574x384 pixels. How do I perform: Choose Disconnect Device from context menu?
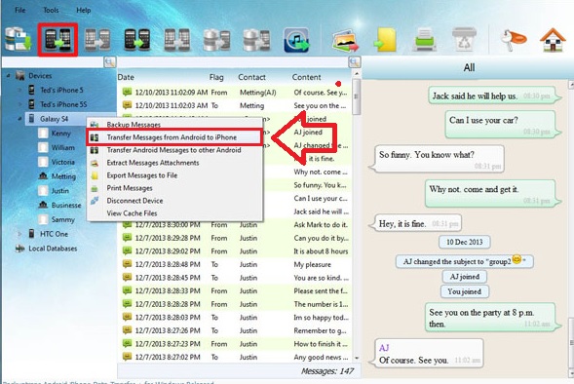[174, 201]
